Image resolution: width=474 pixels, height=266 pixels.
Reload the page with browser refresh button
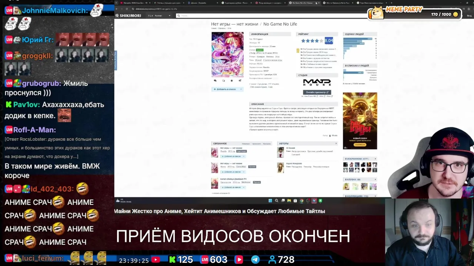127,8
